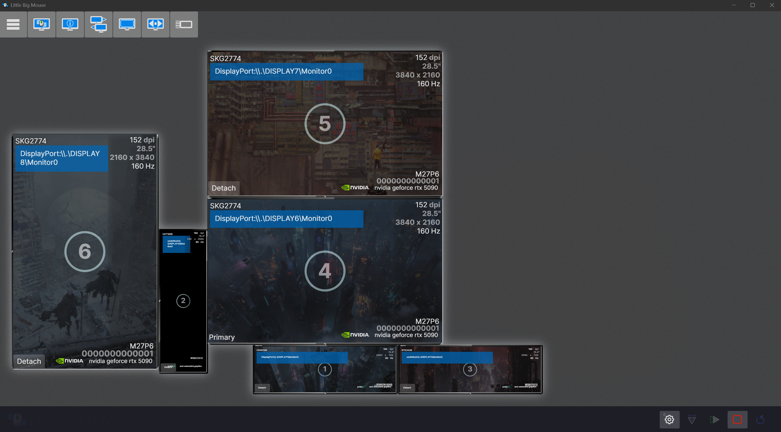The width and height of the screenshot is (781, 432).
Task: Click the horizontal resize monitor icon
Action: click(155, 25)
